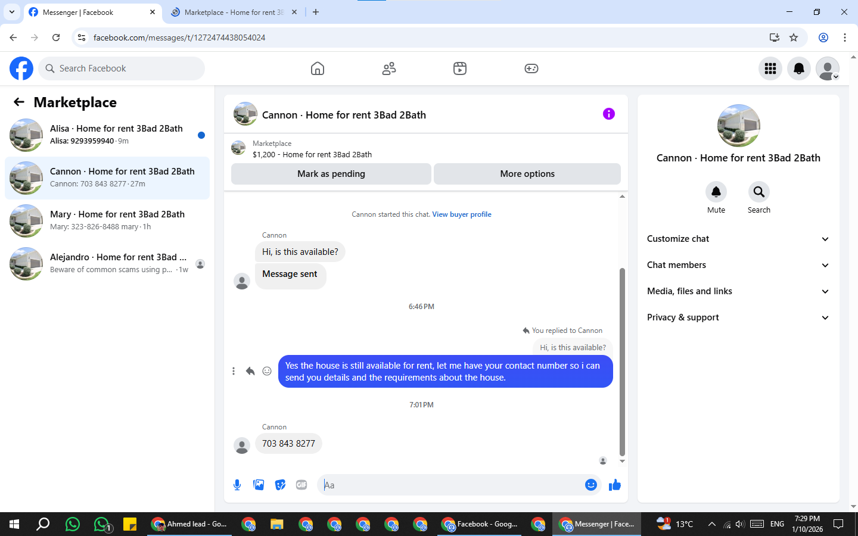
Task: Open More options for the listing
Action: tap(527, 174)
